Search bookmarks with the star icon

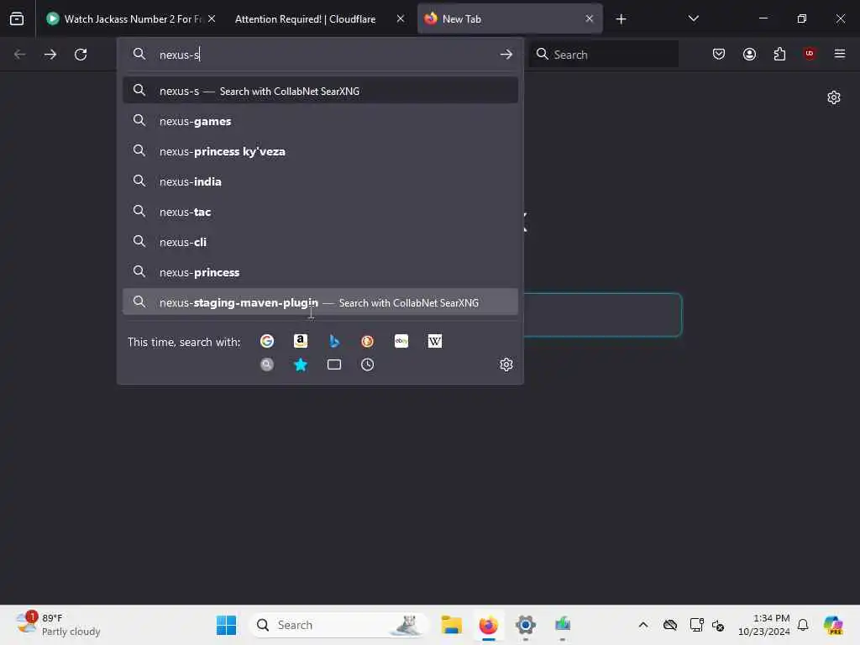(301, 364)
